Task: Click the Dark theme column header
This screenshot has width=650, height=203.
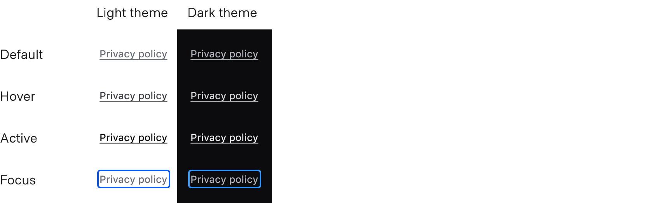Action: (222, 13)
